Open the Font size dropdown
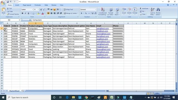The width and height of the screenshot is (178, 100). tap(38, 9)
